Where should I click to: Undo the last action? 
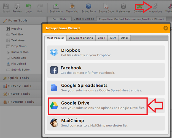pyautogui.click(x=28, y=8)
